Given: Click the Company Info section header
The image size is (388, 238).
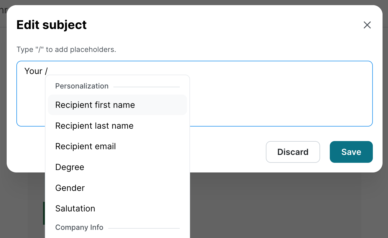Looking at the screenshot, I should point(79,227).
